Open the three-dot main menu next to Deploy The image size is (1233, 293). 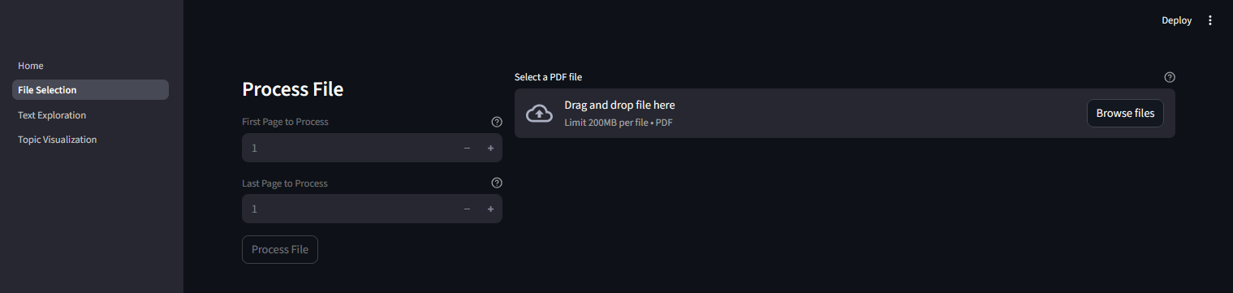[1210, 20]
